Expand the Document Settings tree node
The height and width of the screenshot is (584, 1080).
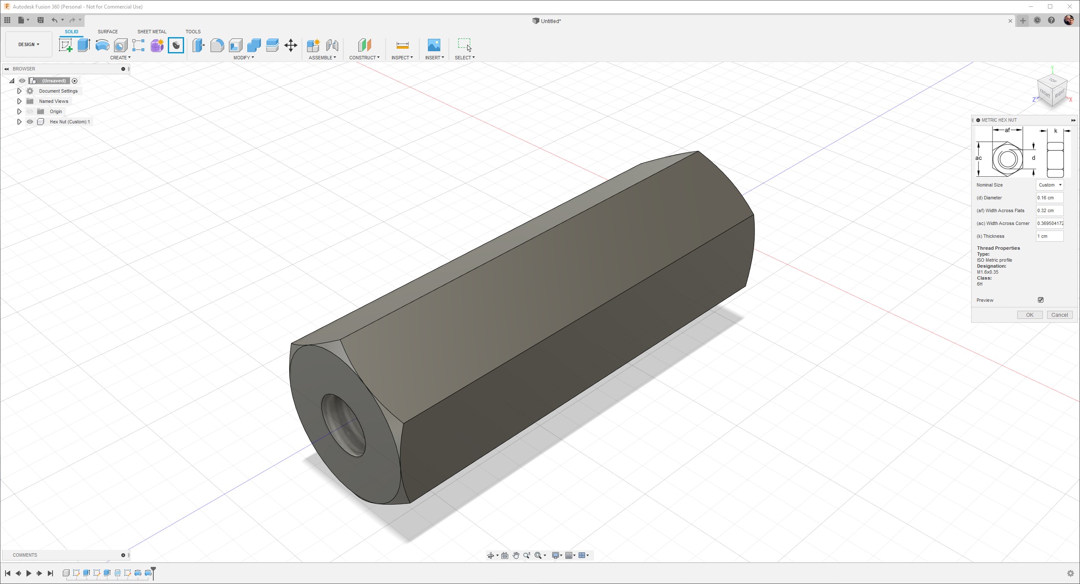(19, 91)
